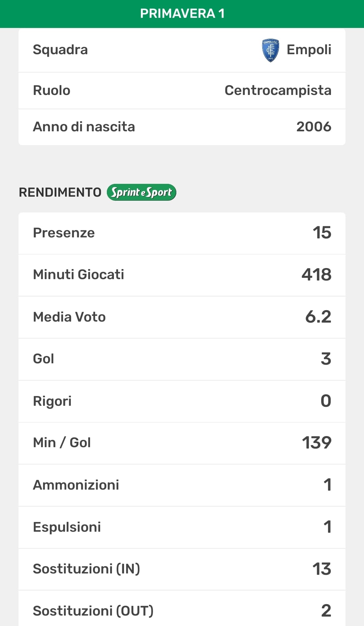Select the Minuti Giocati stat row
The height and width of the screenshot is (626, 364).
pyautogui.click(x=182, y=275)
